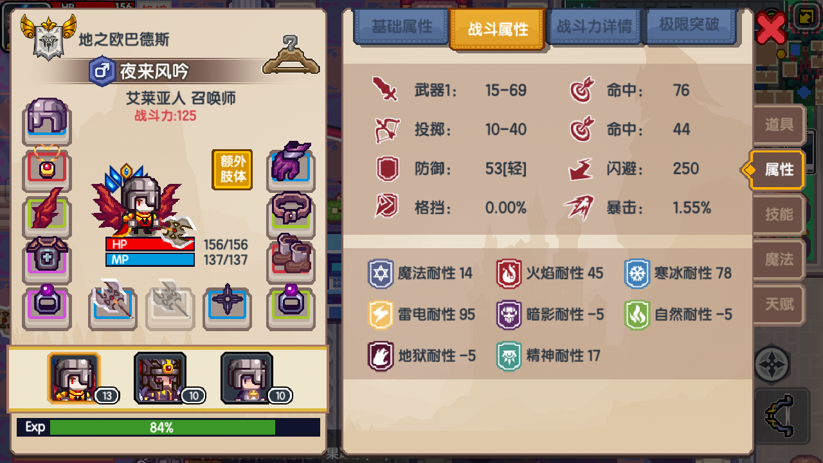Click the male gender symbol icon

pos(102,71)
